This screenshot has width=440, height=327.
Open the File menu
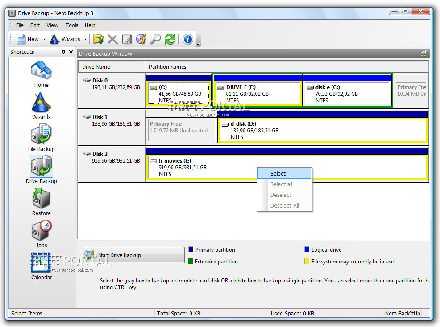point(20,25)
